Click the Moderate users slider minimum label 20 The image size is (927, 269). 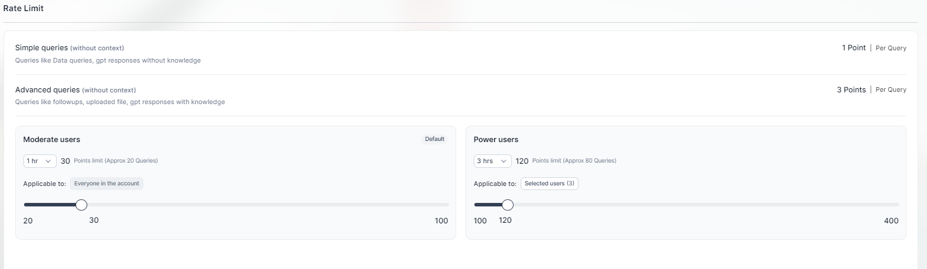(x=28, y=220)
